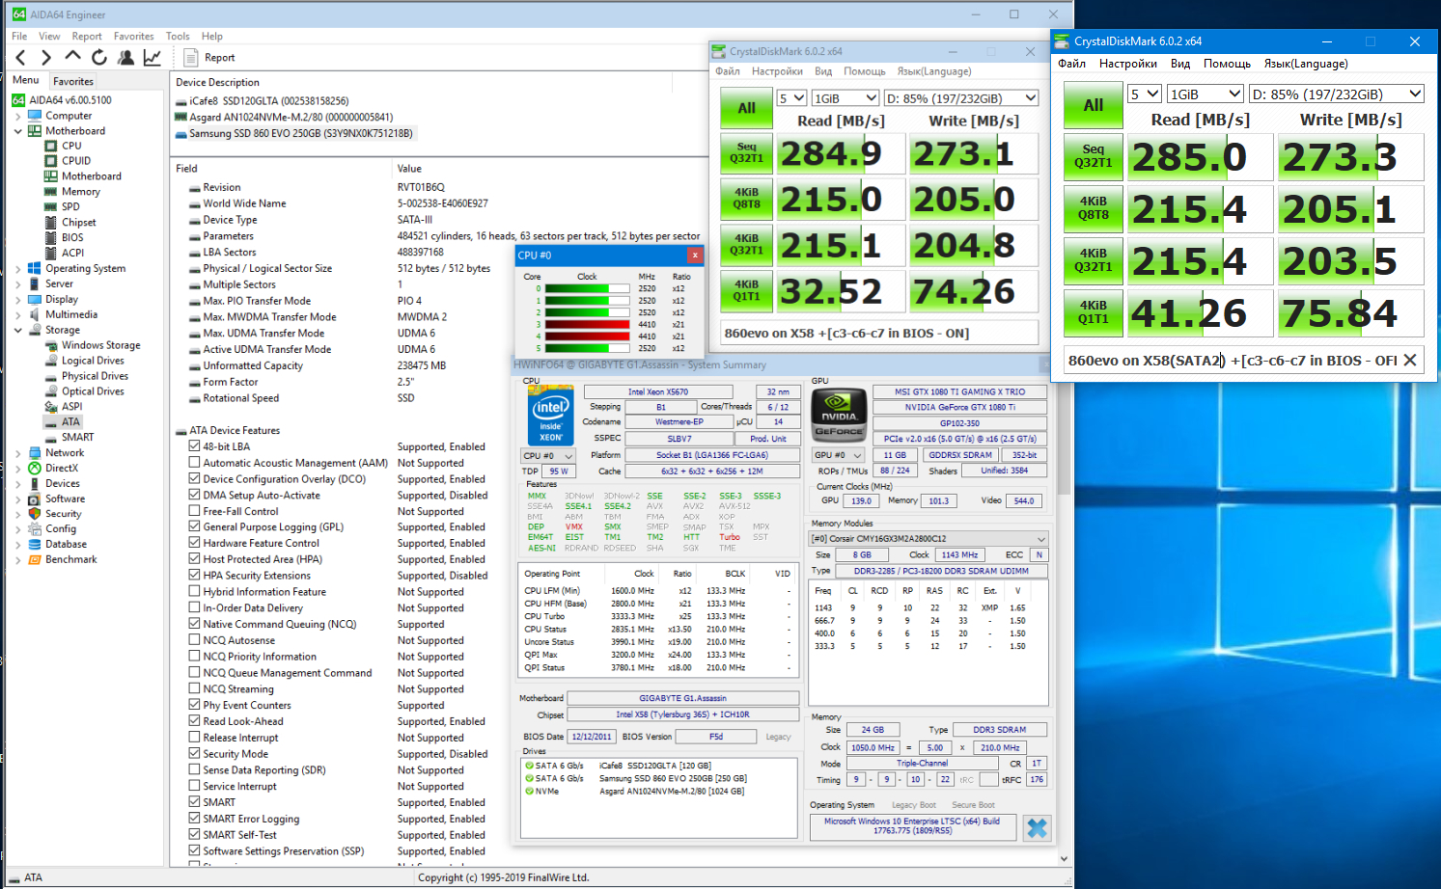1441x889 pixels.
Task: Toggle the Read Look-Ahead checkbox
Action: point(195,721)
